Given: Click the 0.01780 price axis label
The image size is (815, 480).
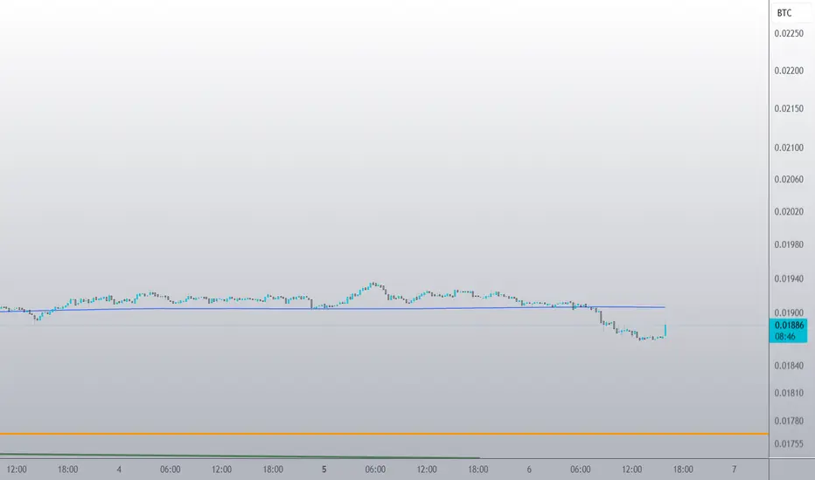Looking at the screenshot, I should pyautogui.click(x=789, y=421).
